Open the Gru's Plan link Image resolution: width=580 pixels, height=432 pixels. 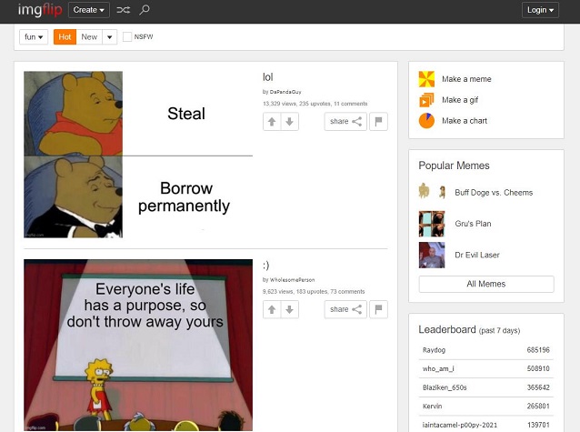[473, 224]
